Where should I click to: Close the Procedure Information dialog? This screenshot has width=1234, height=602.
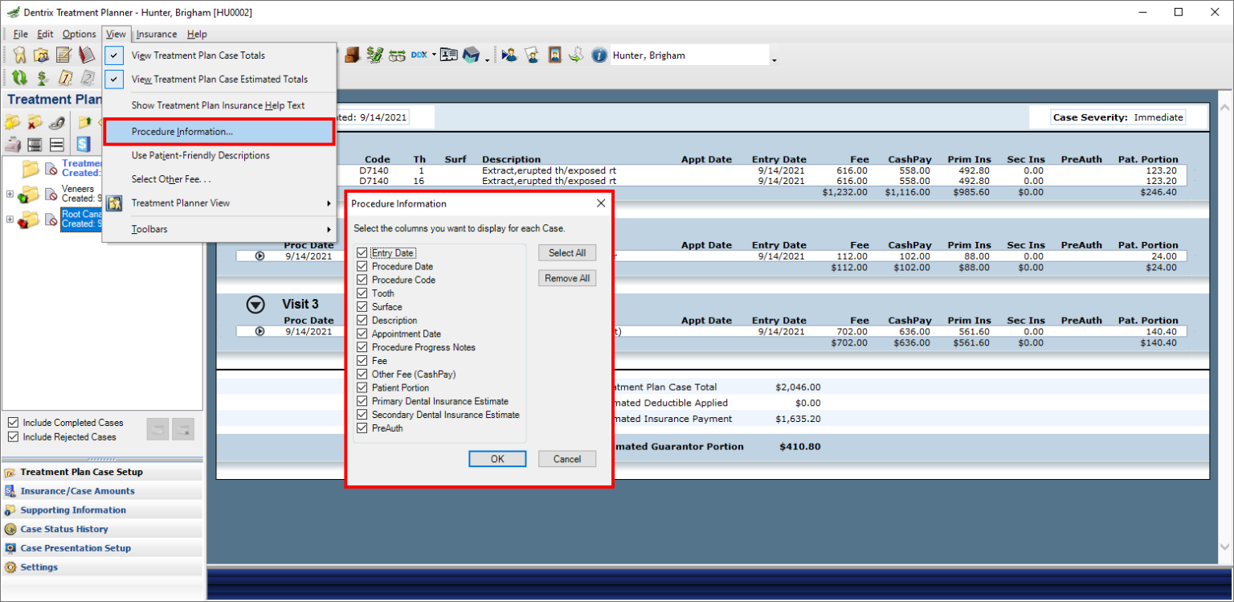coord(600,203)
